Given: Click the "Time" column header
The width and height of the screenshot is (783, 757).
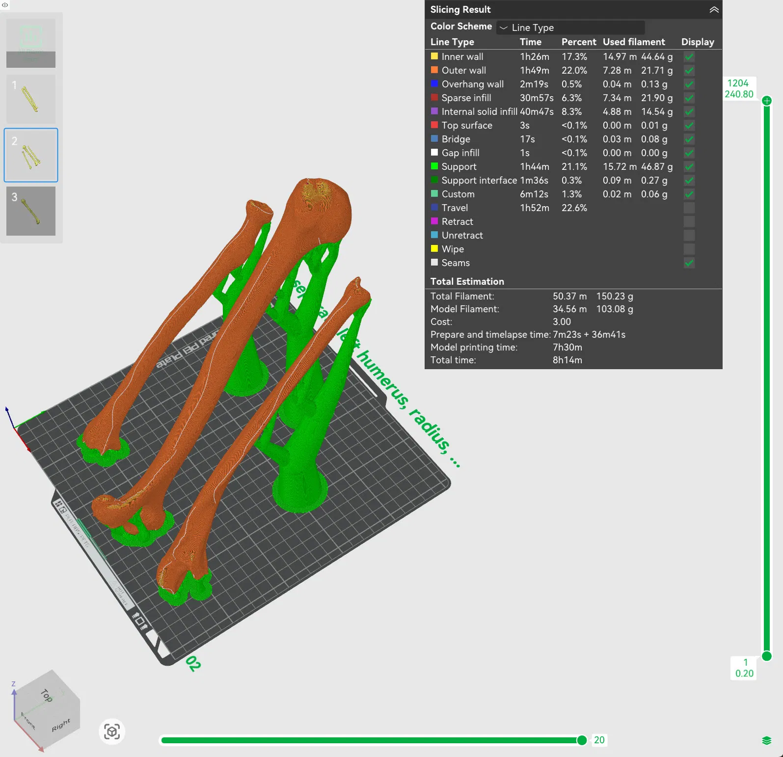Looking at the screenshot, I should [x=531, y=42].
